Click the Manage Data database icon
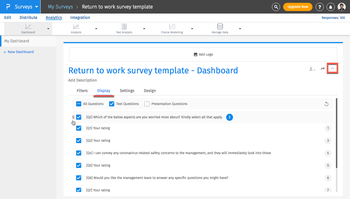Viewport: 350px width, 199px height. [x=220, y=27]
